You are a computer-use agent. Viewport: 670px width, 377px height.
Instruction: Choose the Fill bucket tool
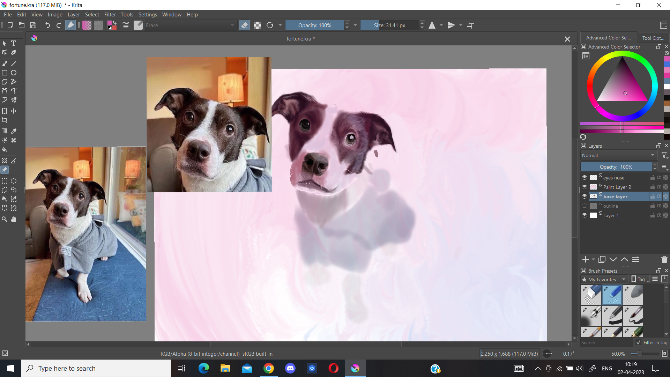point(5,150)
